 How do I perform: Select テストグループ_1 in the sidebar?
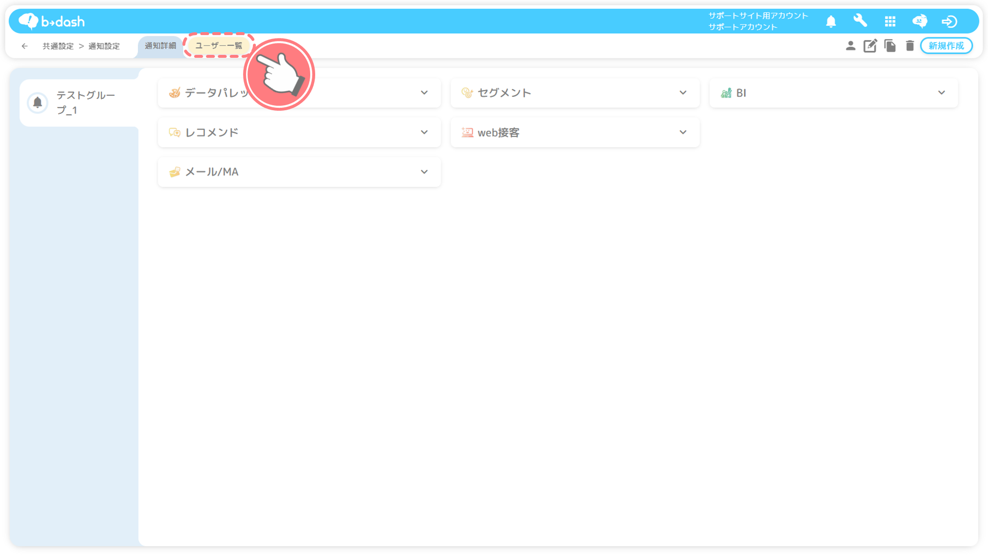[x=79, y=103]
